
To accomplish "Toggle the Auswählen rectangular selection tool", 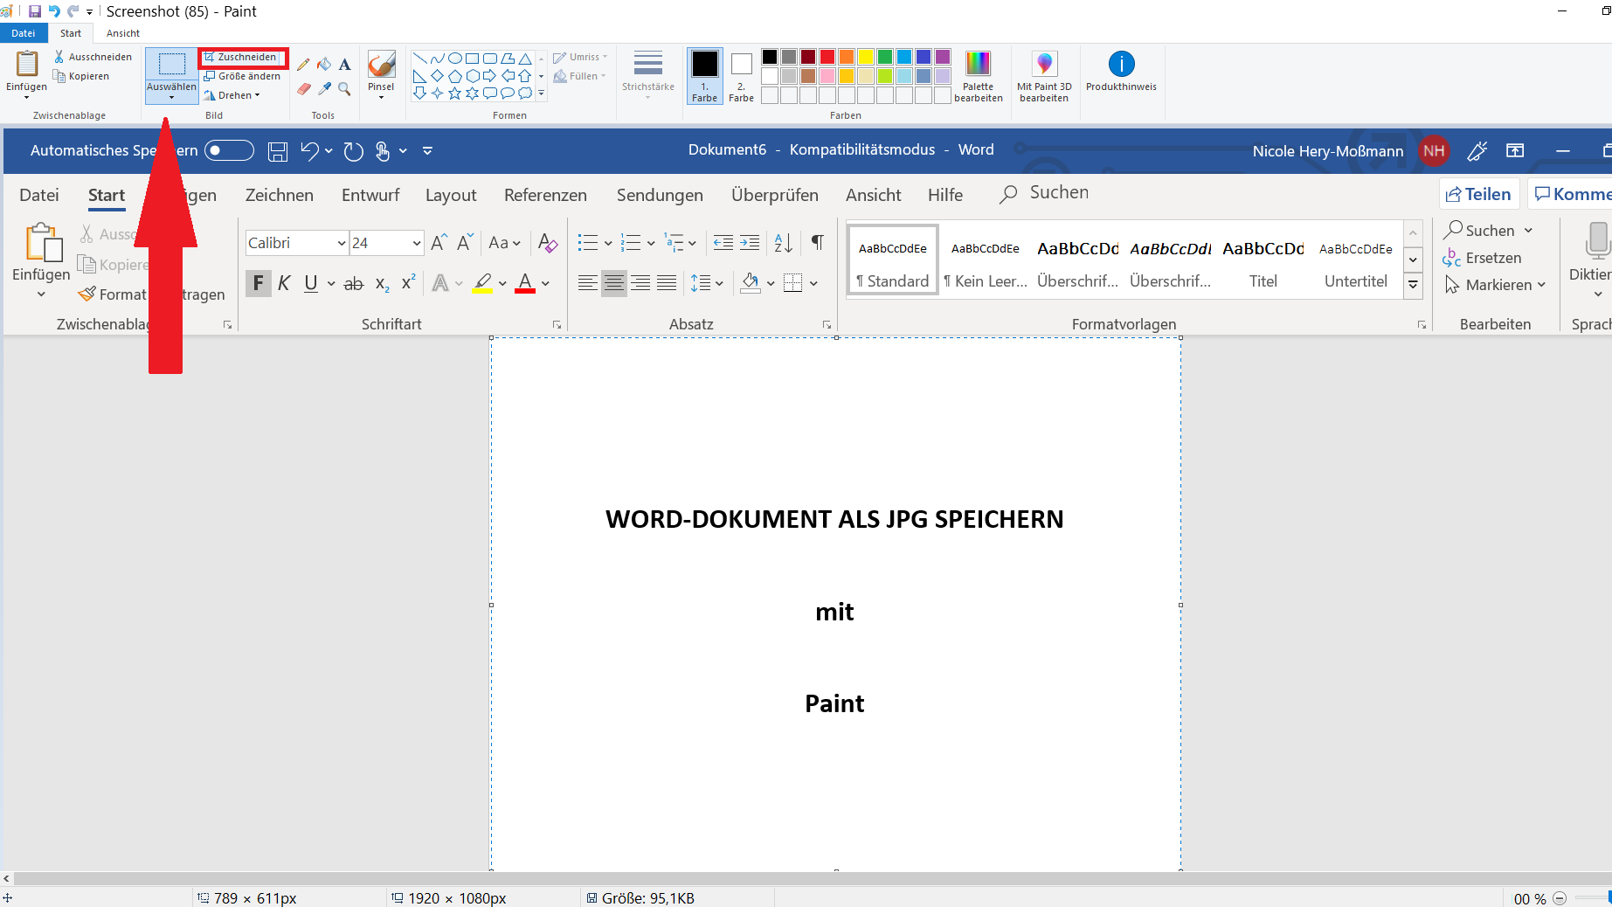I will pyautogui.click(x=171, y=65).
